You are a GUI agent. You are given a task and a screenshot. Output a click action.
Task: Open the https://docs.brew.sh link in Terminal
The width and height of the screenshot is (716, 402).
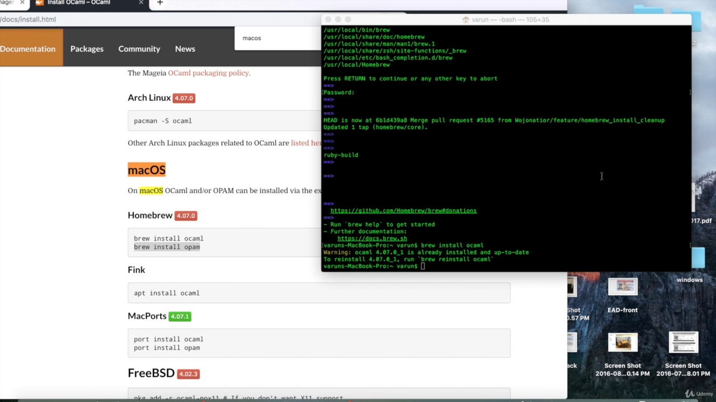(x=372, y=238)
